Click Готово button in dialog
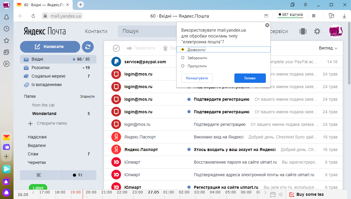Viewport: 351px width, 199px height. pyautogui.click(x=250, y=78)
